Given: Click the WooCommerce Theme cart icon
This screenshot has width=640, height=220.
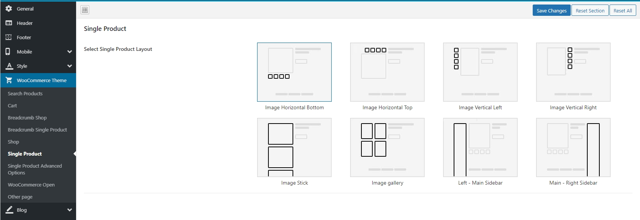Looking at the screenshot, I should click(x=9, y=80).
